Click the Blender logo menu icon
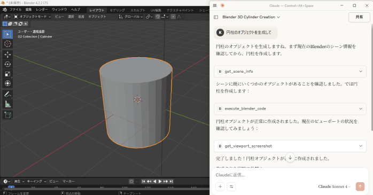This screenshot has height=195, width=373. click(4, 10)
